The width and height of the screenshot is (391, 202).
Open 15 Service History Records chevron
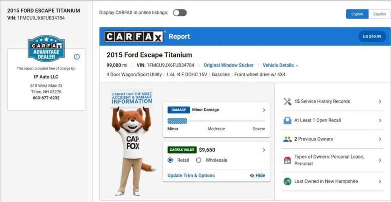(380, 102)
